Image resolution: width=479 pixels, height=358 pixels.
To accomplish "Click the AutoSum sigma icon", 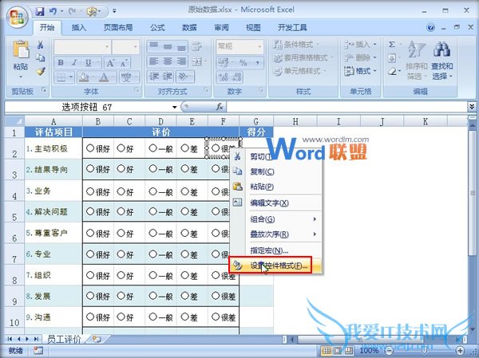I will (392, 45).
